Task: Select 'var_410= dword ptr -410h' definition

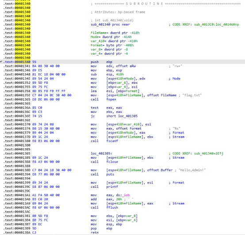Action: [x=114, y=41]
